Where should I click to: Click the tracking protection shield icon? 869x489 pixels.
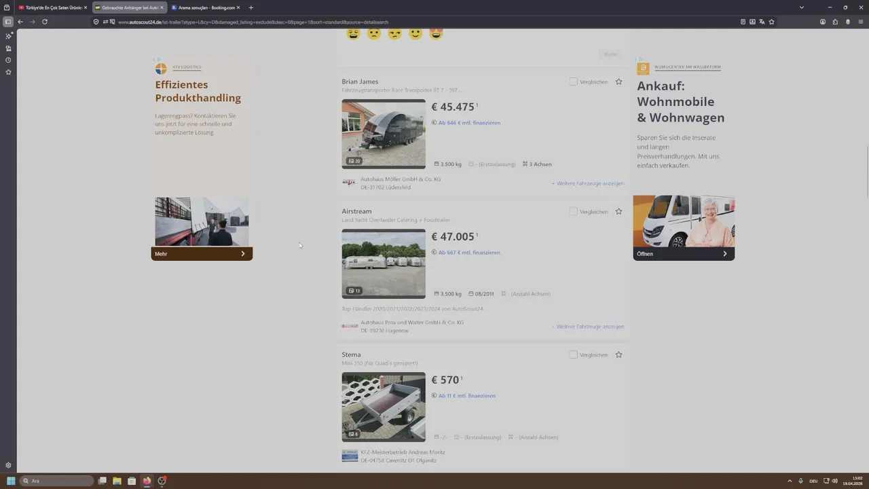(96, 22)
